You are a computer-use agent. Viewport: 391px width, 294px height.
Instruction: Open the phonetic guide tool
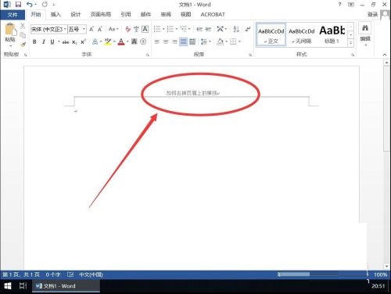[x=136, y=29]
